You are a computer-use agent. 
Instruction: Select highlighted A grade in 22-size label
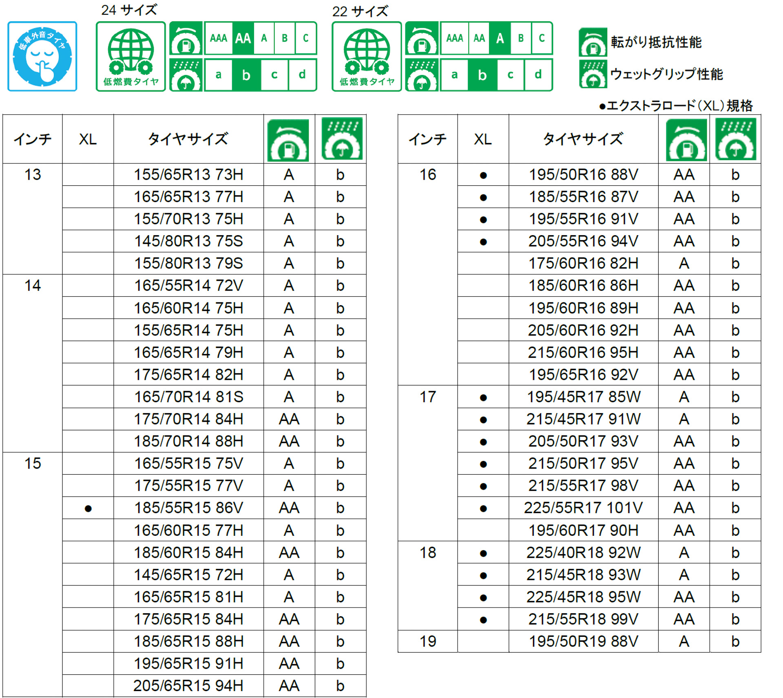[x=500, y=39]
